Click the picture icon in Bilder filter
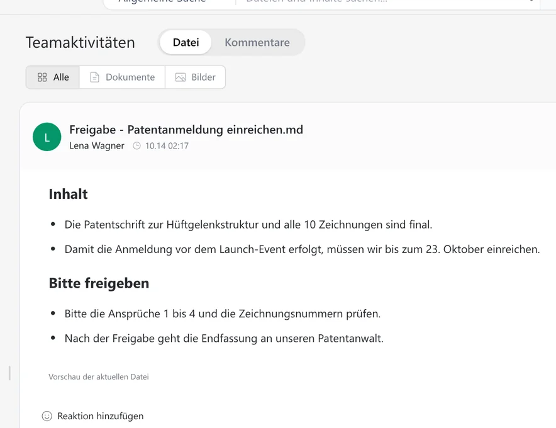 click(181, 77)
